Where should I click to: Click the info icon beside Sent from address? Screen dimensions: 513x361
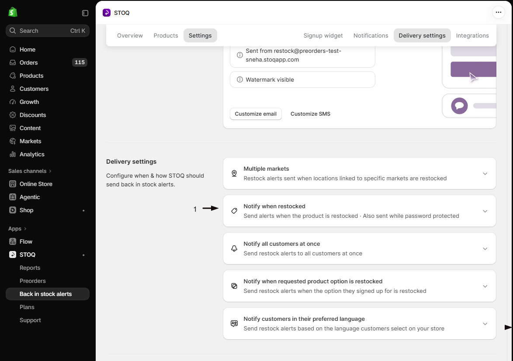(240, 55)
